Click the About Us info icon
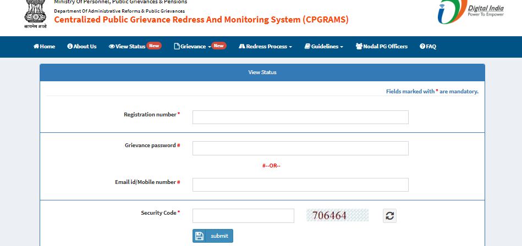Image resolution: width=522 pixels, height=246 pixels. point(70,47)
